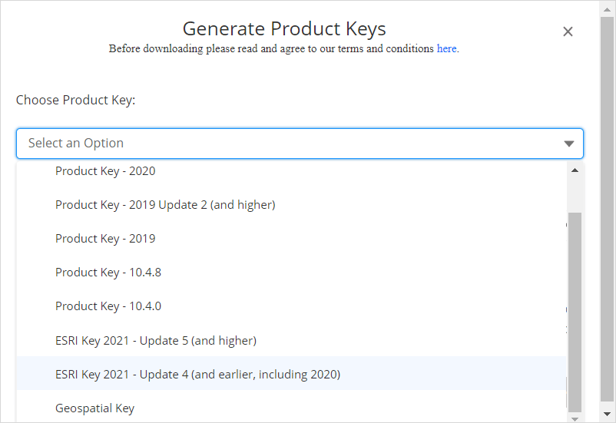The image size is (616, 423).
Task: Pick Product Key - 10.4.0 from list
Action: pos(108,306)
